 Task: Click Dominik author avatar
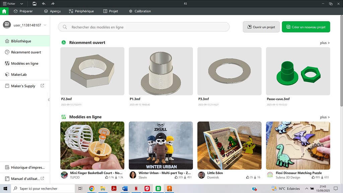coord(201,175)
